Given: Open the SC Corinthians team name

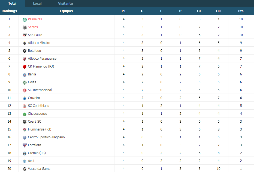Looking at the screenshot, I should coord(38,106).
